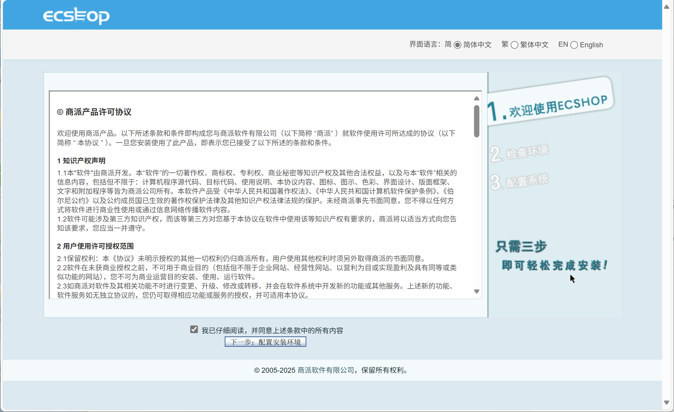
Task: Click step 2 检查环境 label
Action: tap(520, 153)
